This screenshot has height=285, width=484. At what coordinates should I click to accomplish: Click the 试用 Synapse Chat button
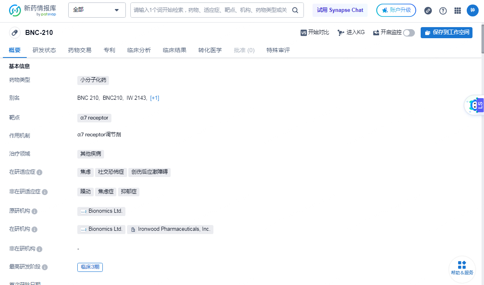point(340,10)
